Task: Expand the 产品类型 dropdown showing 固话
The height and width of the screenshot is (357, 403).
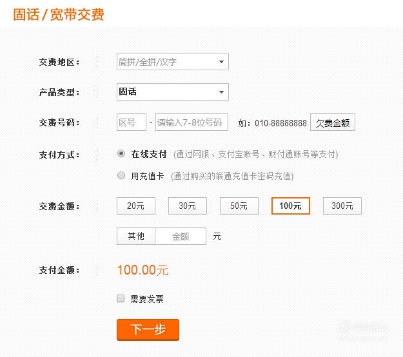Action: pos(173,92)
